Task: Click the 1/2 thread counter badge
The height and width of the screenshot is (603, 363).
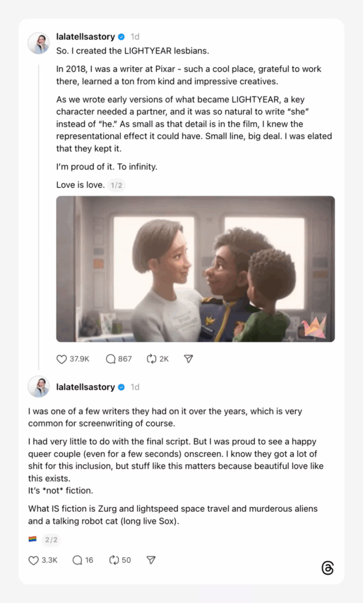Action: coord(116,185)
